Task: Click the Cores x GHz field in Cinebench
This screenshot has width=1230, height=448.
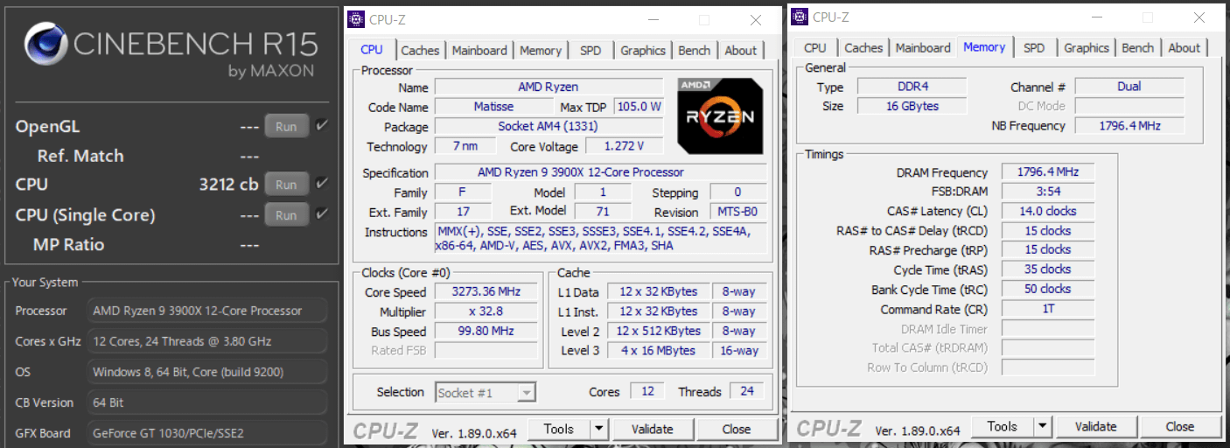Action: tap(207, 341)
